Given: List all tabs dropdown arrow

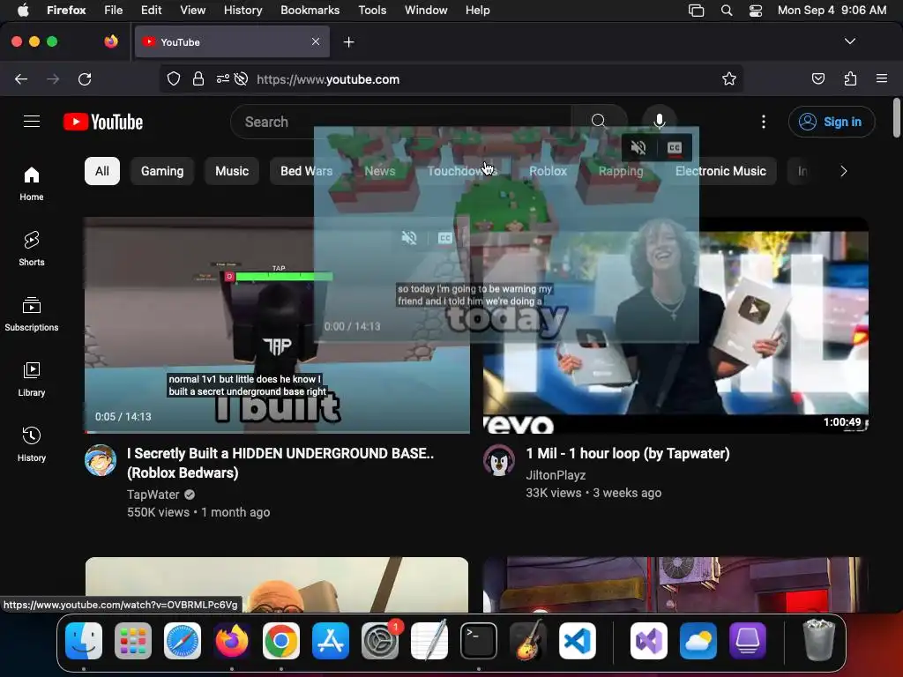Looking at the screenshot, I should 850,41.
